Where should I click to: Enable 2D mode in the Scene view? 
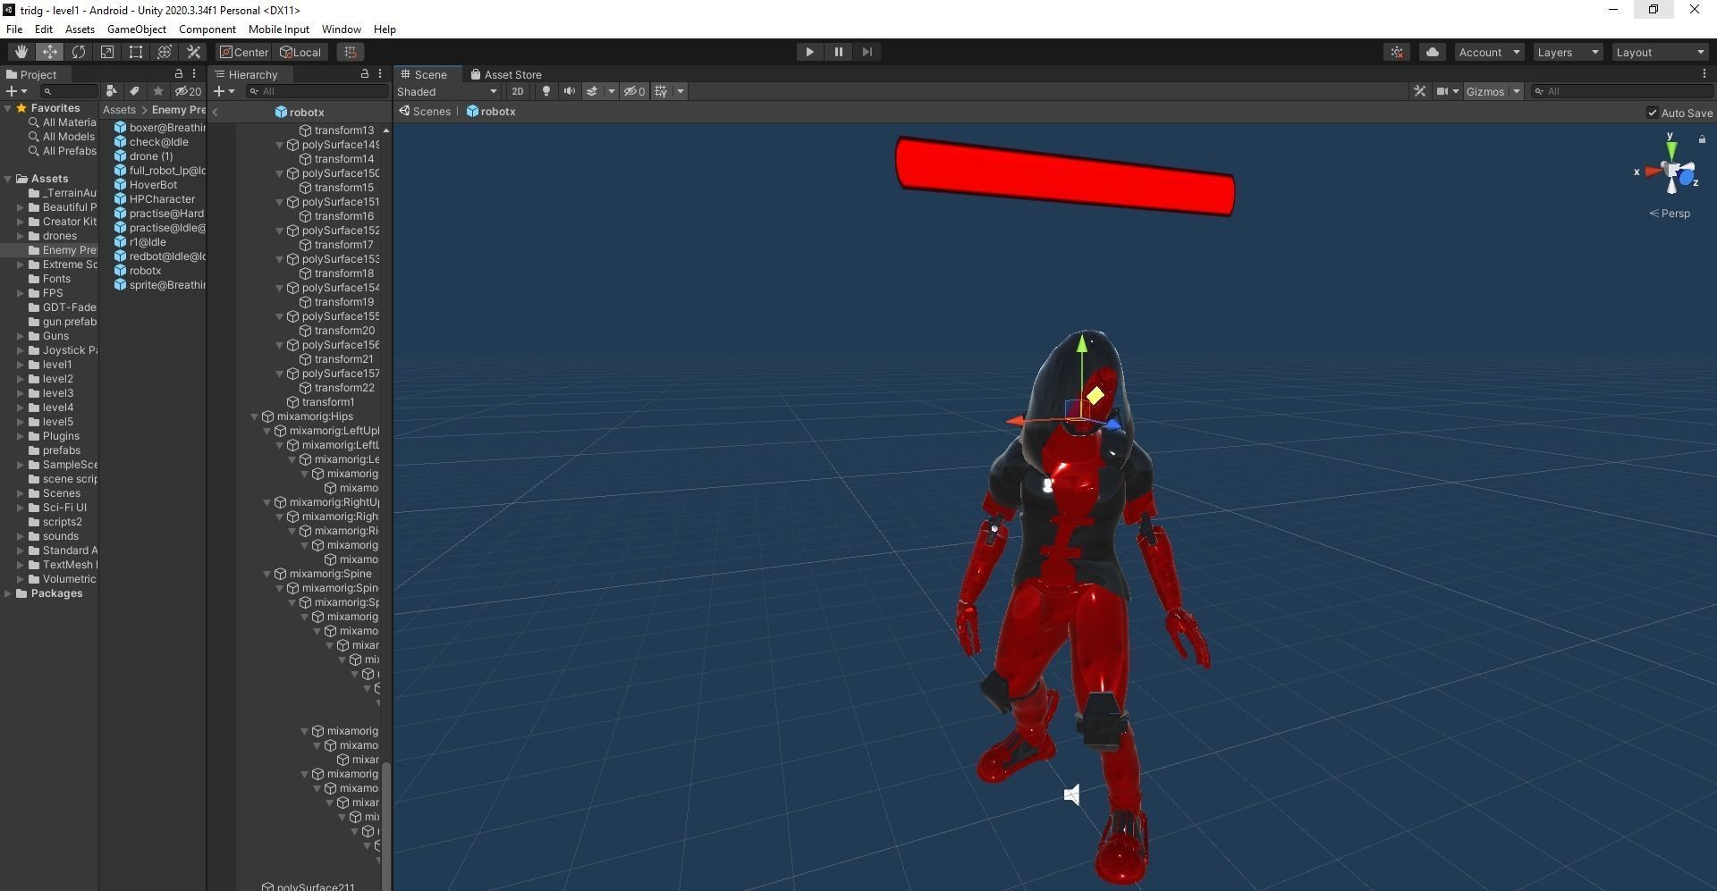point(518,91)
